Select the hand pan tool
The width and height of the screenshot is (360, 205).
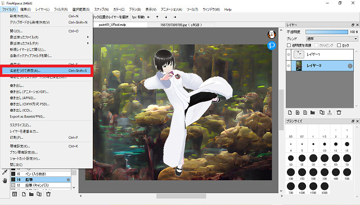(x=4, y=181)
